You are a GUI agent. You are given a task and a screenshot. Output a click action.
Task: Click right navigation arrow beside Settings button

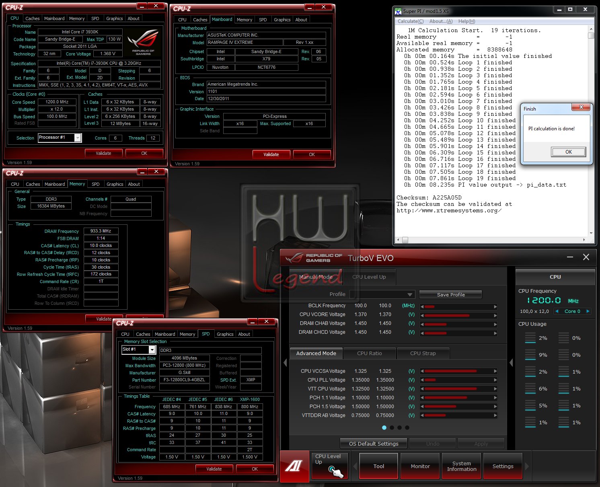tap(527, 466)
